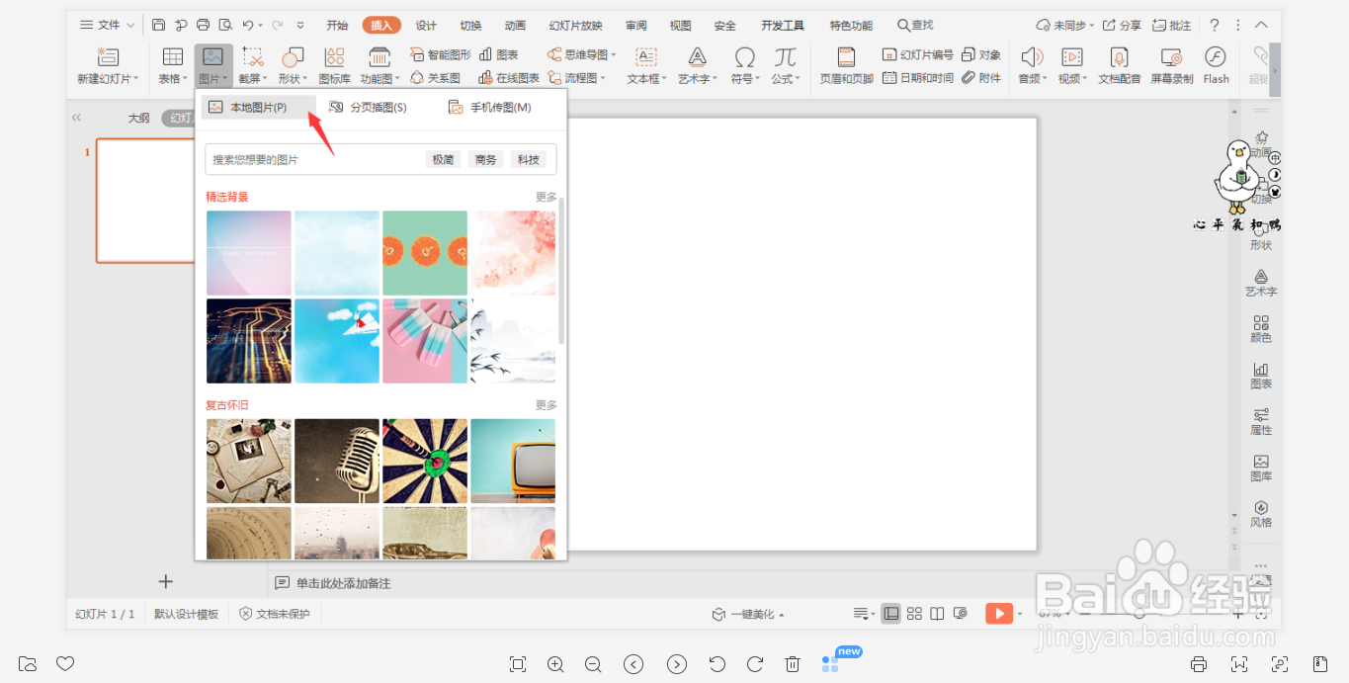
Task: Open the 切换 transitions tab
Action: pos(470,25)
